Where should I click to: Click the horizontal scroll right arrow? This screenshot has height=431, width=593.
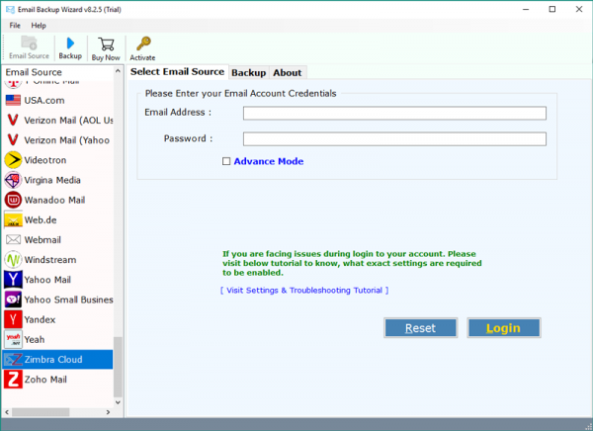coord(108,412)
